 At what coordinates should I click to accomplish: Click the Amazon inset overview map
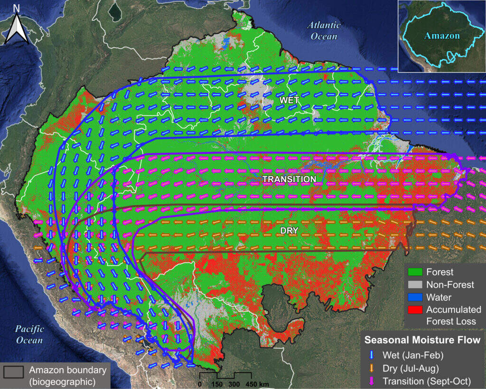point(442,36)
